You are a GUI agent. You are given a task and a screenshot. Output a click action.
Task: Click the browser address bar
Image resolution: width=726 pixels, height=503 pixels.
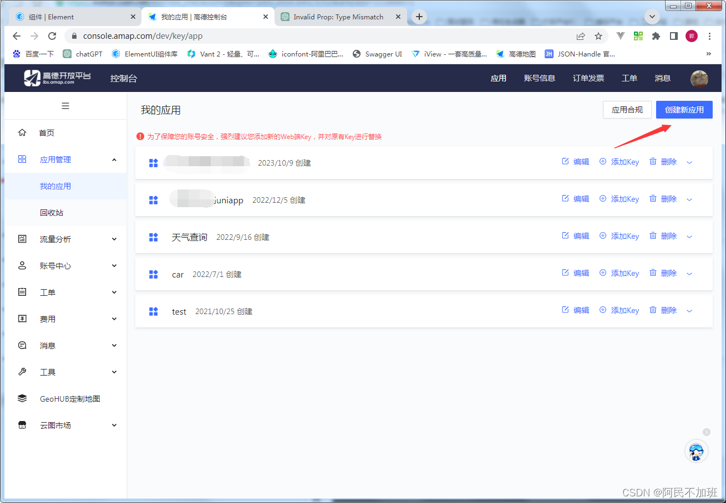coord(222,35)
